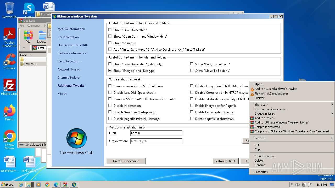
Task: Open Edge from the taskbar
Action: [56, 185]
